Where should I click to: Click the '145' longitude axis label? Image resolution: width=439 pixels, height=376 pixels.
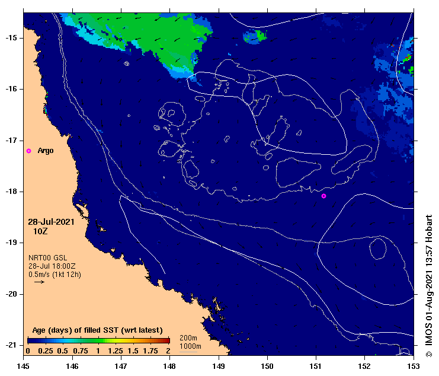point(23,366)
